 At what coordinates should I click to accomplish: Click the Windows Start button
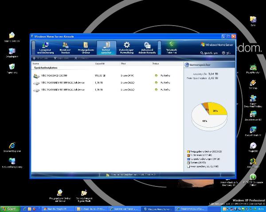click(x=10, y=209)
